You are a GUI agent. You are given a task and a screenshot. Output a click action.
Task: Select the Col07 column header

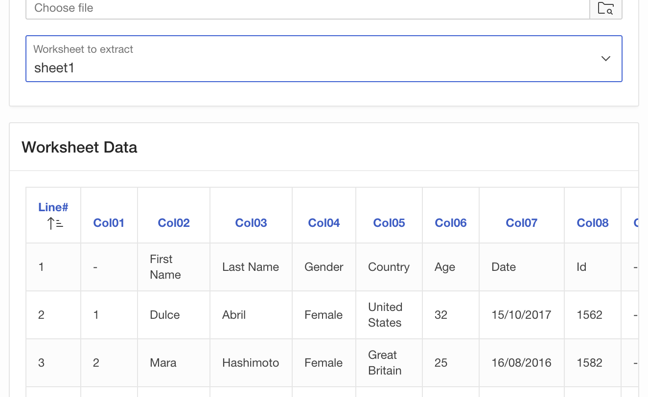coord(522,223)
